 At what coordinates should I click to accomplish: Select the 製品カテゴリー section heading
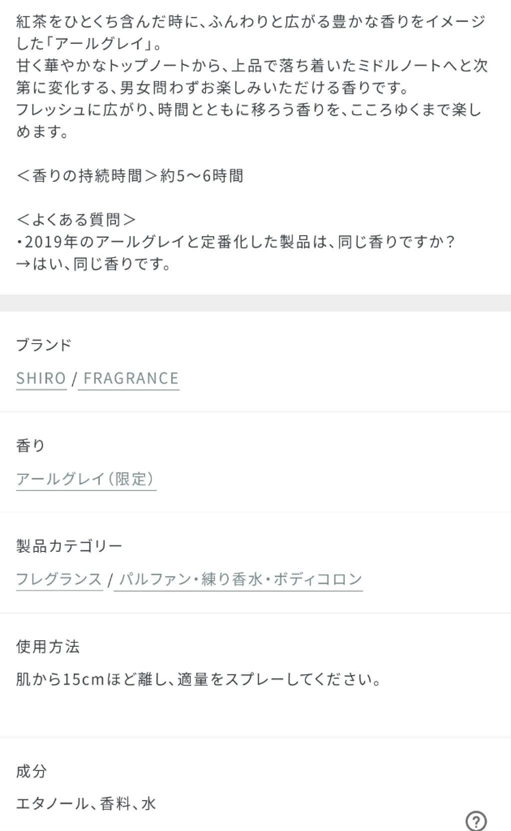click(69, 546)
